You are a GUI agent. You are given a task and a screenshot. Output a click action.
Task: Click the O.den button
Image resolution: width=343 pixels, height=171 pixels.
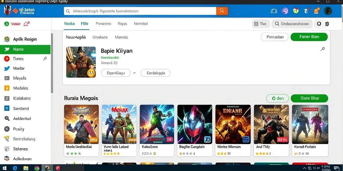click(x=278, y=99)
